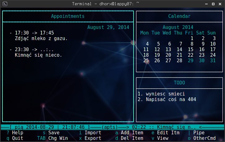The image size is (225, 142).
Task: Select day 10 in the calendar
Action: click(x=213, y=44)
